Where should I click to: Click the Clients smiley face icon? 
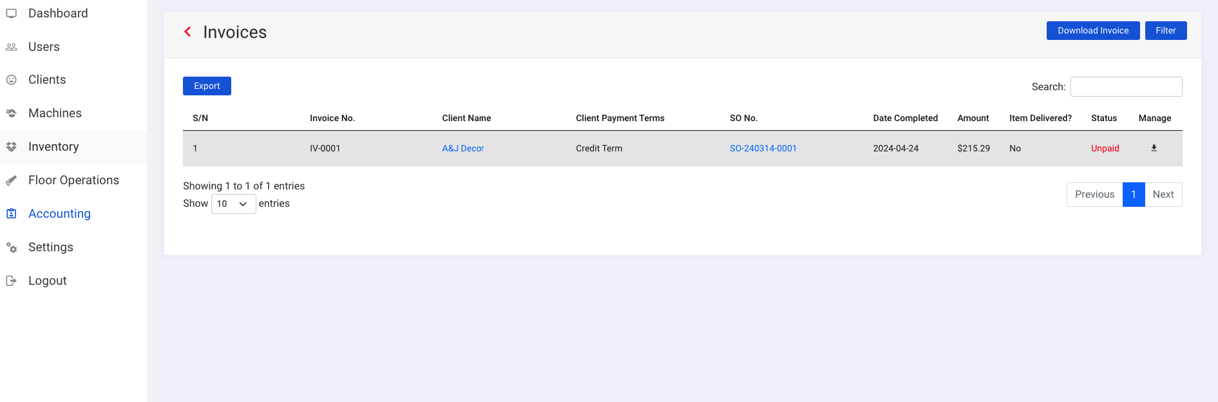pyautogui.click(x=12, y=80)
